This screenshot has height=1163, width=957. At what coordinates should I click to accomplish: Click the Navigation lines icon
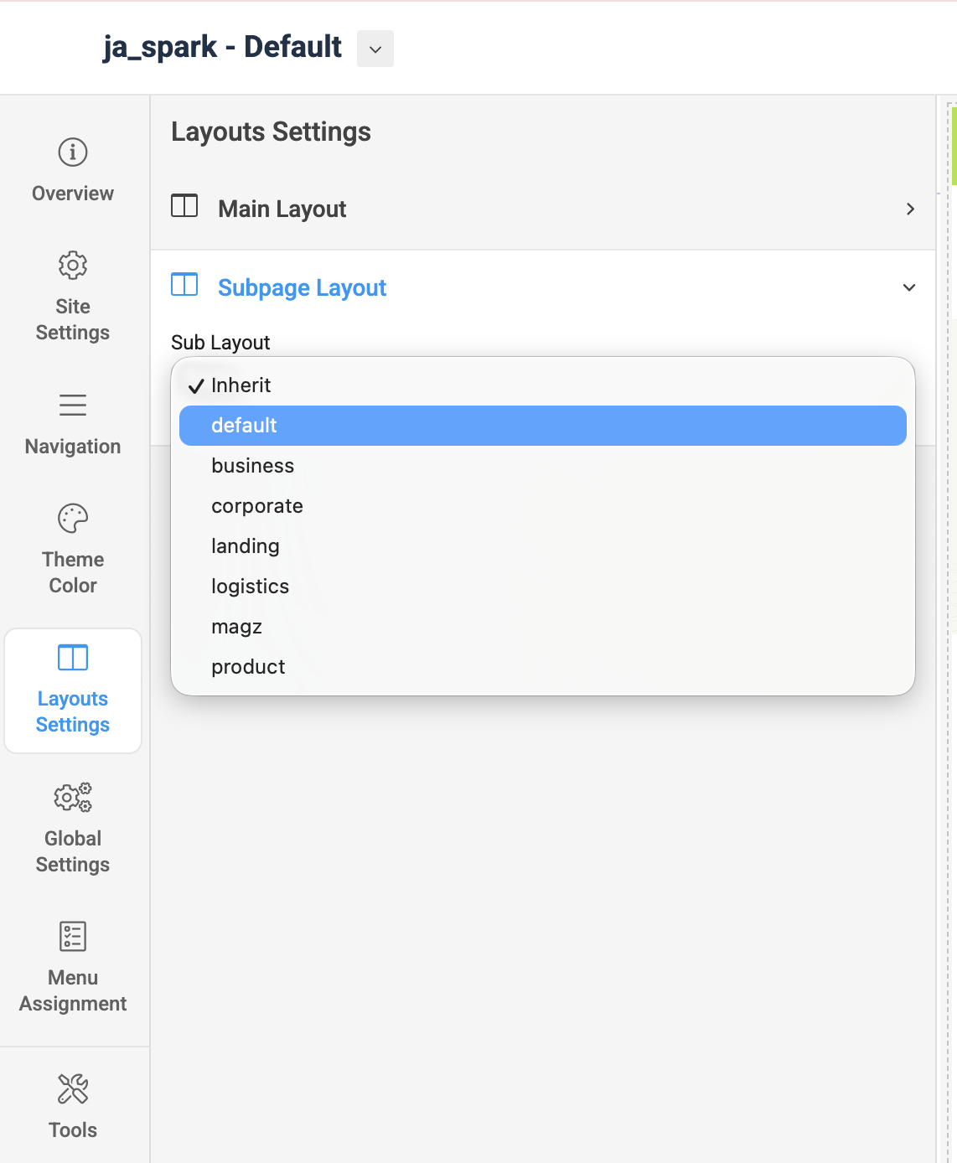point(72,406)
